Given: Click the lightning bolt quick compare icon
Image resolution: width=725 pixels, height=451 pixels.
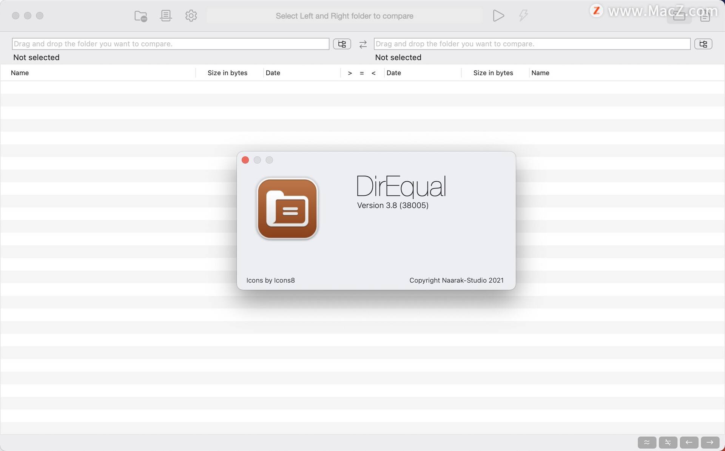Looking at the screenshot, I should click(523, 15).
